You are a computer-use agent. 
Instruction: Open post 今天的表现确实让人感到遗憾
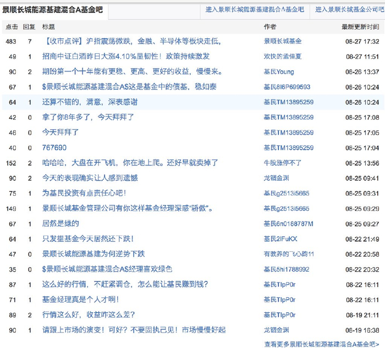point(90,178)
